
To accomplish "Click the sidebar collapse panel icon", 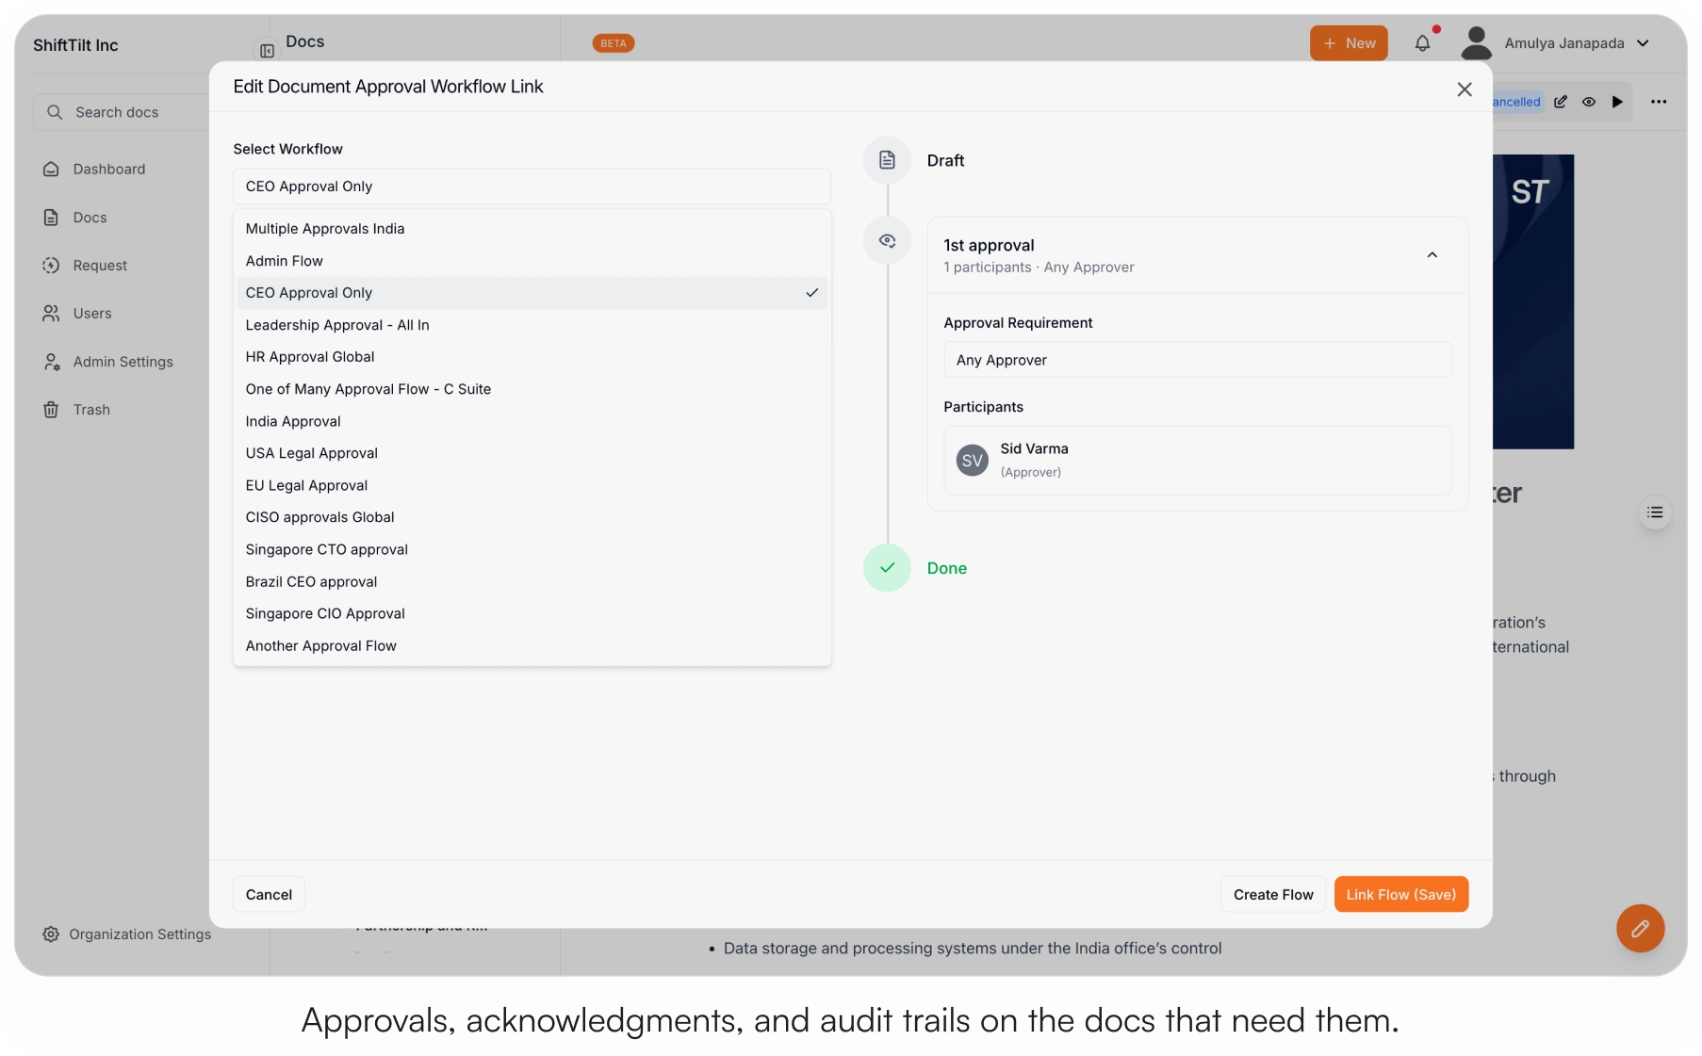I will (x=267, y=51).
